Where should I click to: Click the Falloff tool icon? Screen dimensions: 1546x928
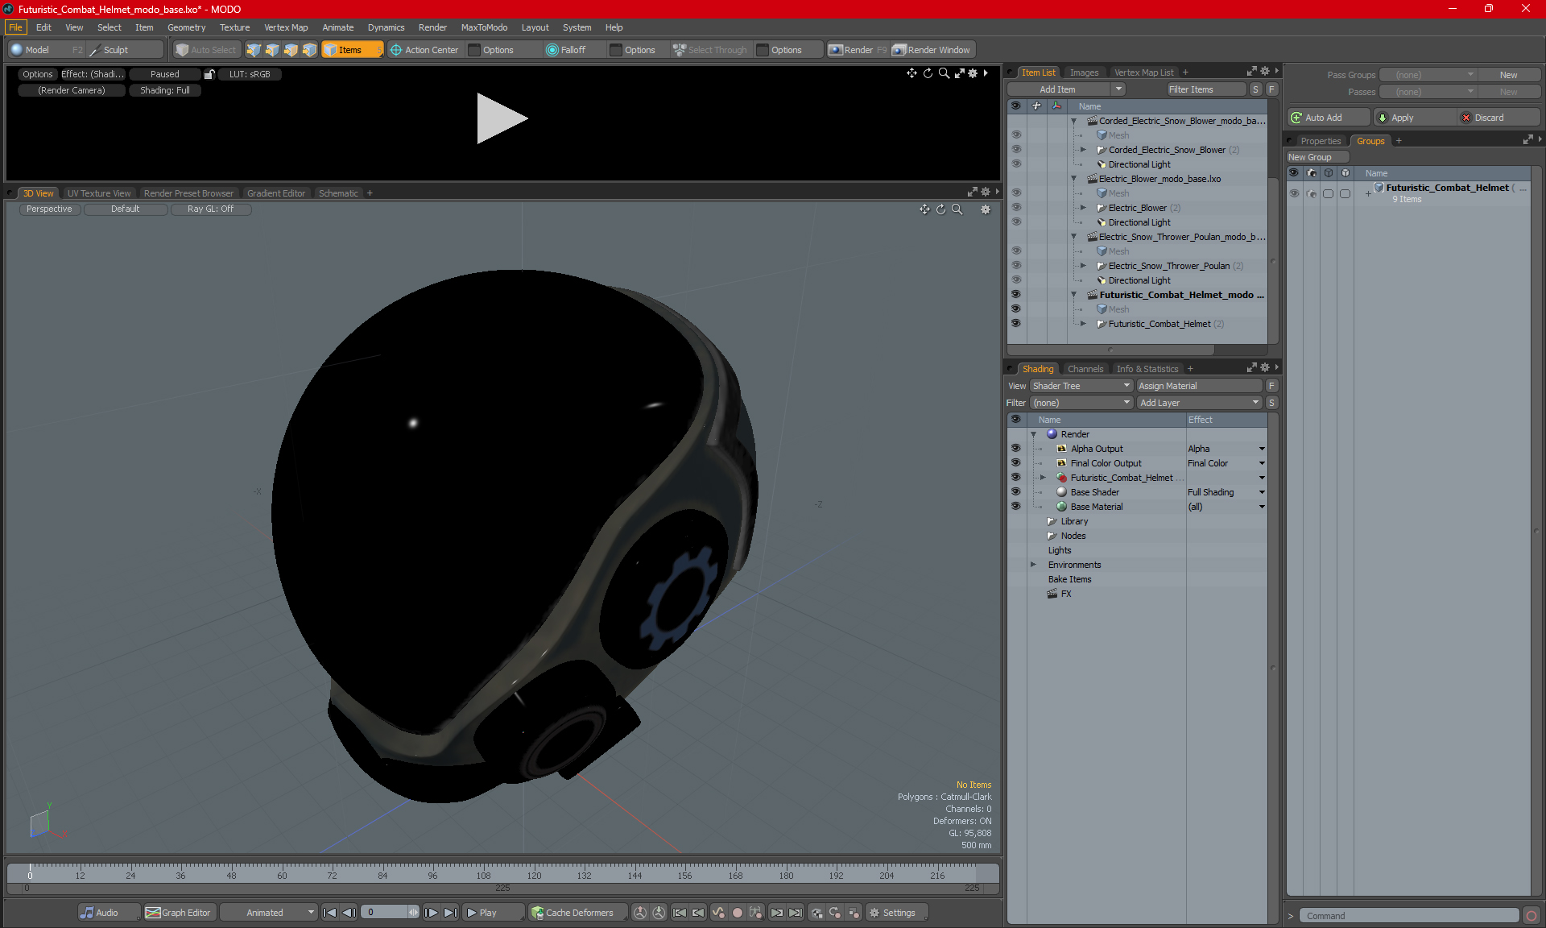pyautogui.click(x=551, y=50)
